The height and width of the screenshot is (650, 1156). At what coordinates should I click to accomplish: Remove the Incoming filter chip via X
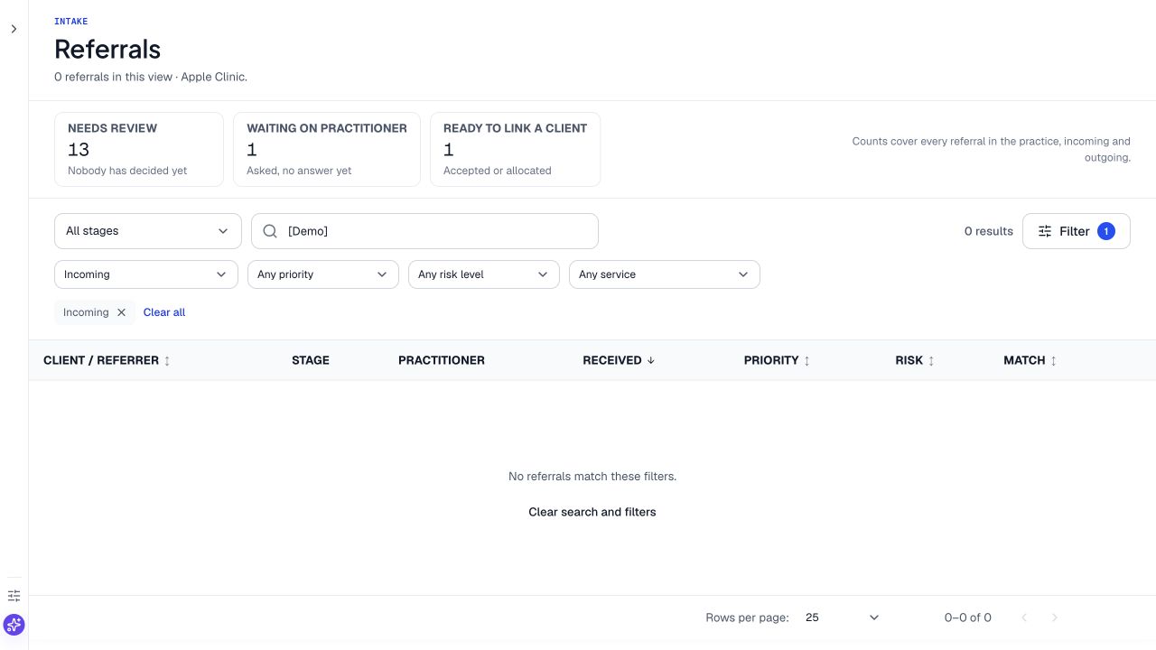121,312
